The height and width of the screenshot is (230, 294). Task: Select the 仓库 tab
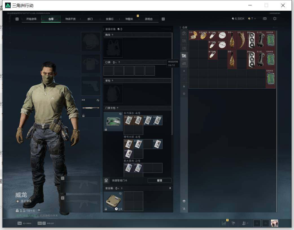coord(51,19)
